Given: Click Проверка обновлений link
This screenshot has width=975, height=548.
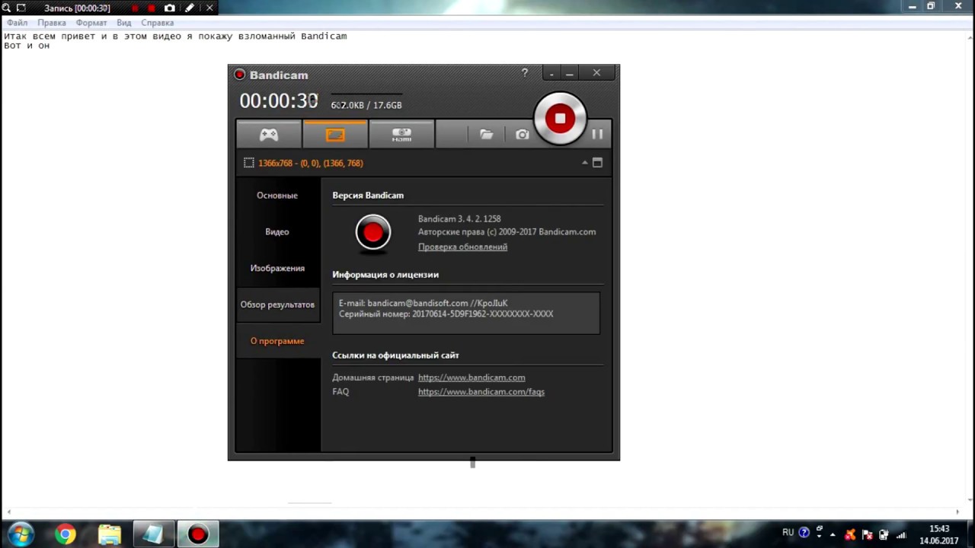Looking at the screenshot, I should 462,247.
